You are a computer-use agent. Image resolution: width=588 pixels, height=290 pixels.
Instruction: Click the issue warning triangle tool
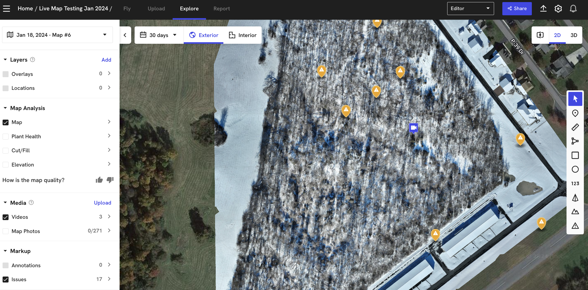pyautogui.click(x=575, y=226)
